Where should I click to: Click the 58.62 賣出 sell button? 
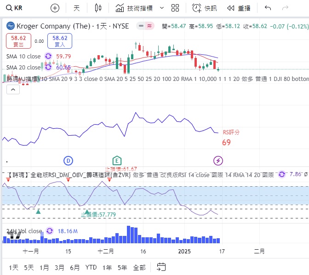coord(18,41)
